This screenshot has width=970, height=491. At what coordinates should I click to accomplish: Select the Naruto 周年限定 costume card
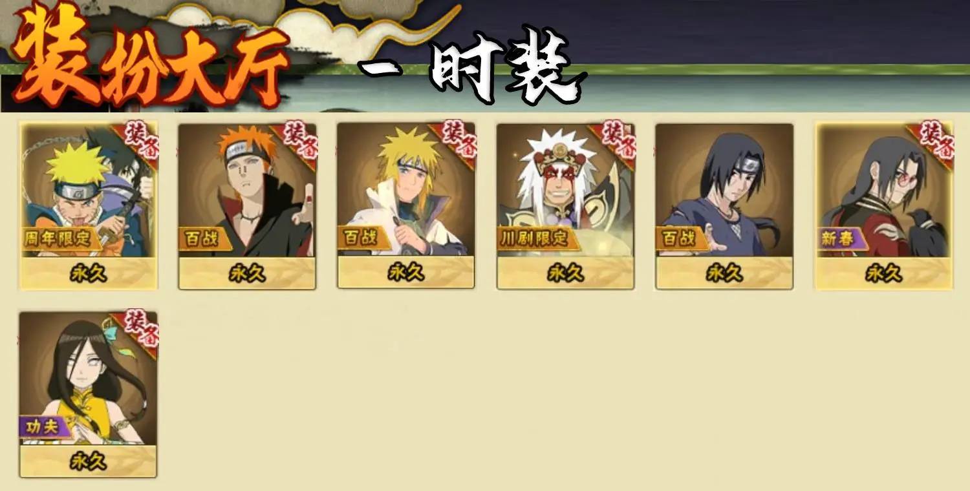[x=88, y=206]
